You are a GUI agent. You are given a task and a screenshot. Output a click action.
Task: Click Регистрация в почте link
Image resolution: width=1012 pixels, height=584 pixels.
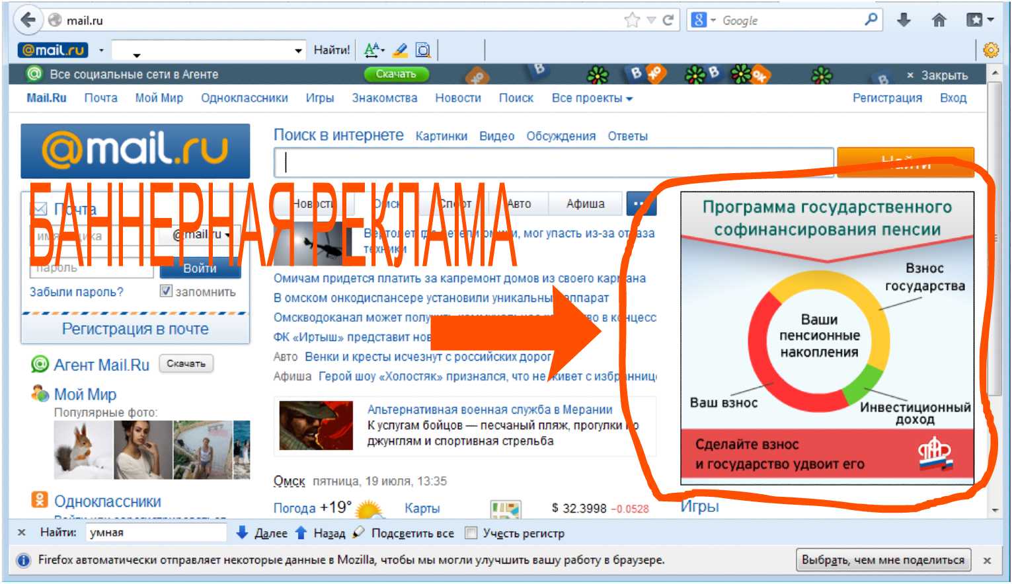(135, 329)
